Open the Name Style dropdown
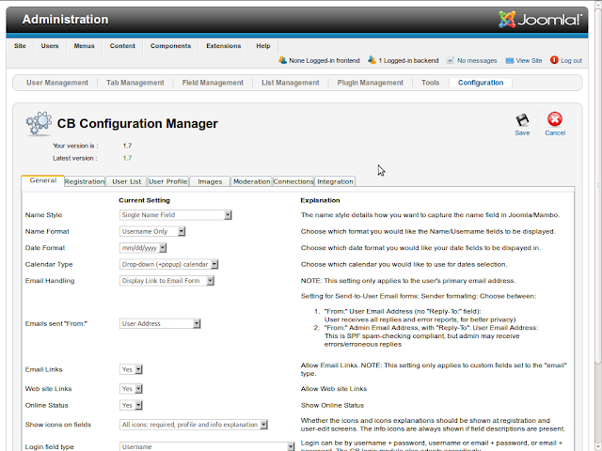 pyautogui.click(x=176, y=215)
